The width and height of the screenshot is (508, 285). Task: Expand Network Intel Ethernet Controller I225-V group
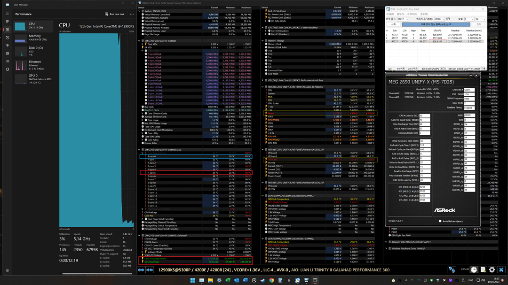[x=386, y=242]
